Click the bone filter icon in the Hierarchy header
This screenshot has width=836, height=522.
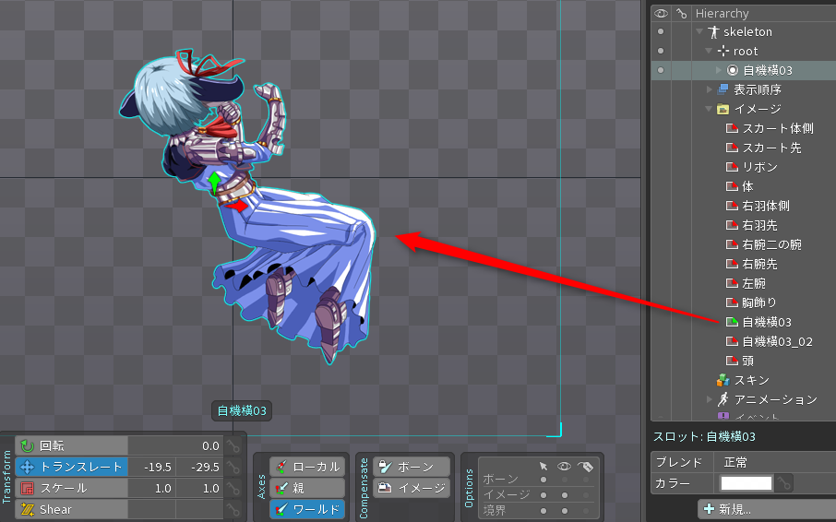[x=681, y=13]
